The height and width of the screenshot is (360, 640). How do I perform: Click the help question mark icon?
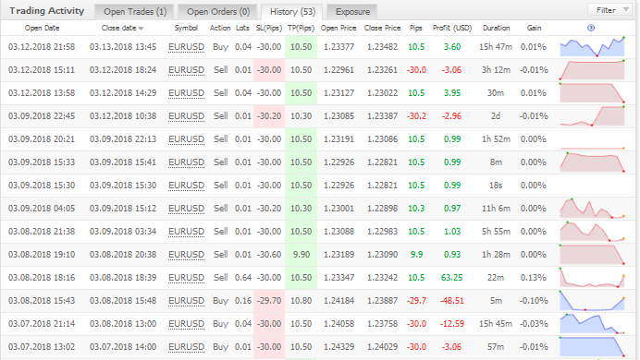591,28
